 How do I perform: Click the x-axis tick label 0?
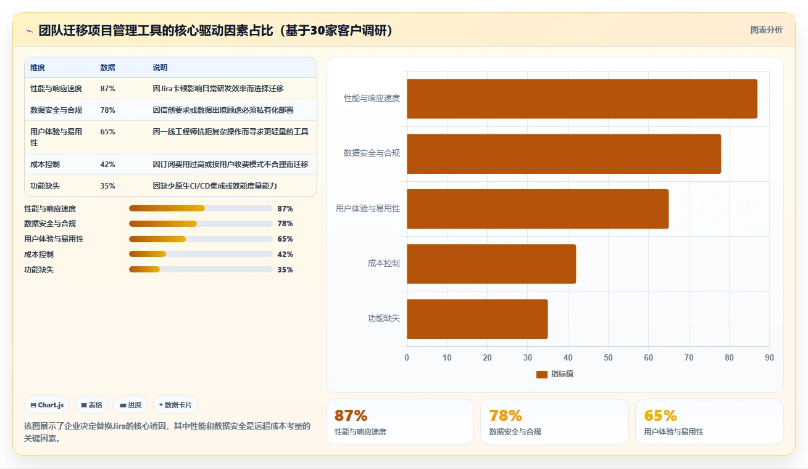[407, 358]
